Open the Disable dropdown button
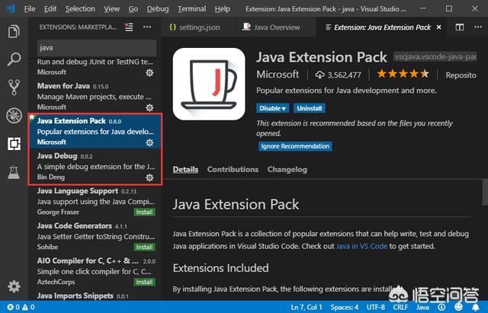Image resolution: width=488 pixels, height=313 pixels. click(x=273, y=108)
